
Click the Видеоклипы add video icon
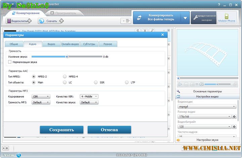pyautogui.click(x=9, y=21)
